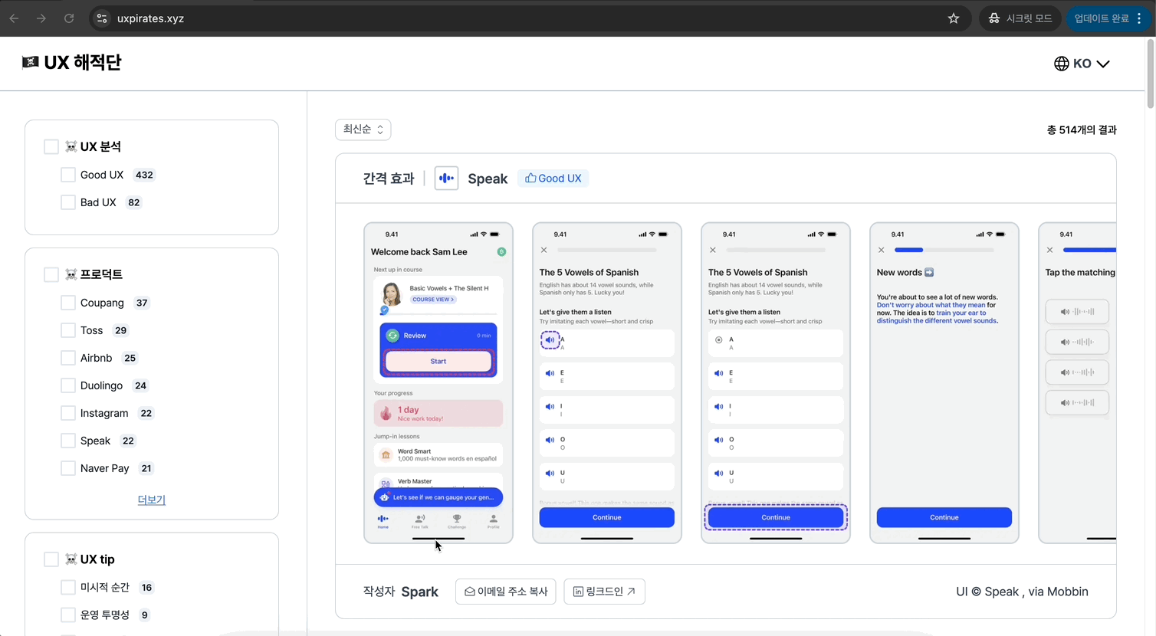Open the 최신순 sort dropdown

(x=363, y=129)
